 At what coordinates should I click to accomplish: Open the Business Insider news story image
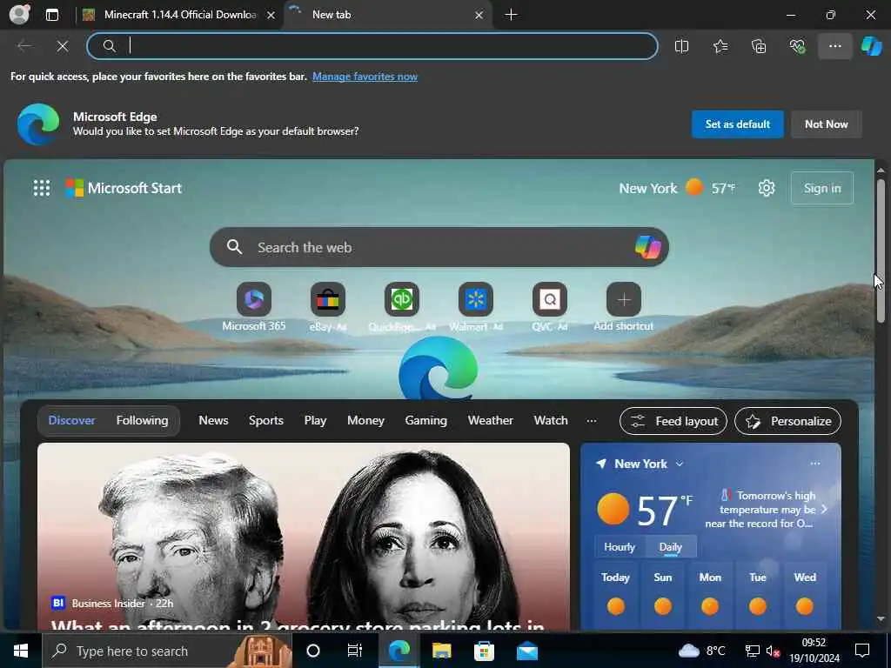click(x=304, y=536)
